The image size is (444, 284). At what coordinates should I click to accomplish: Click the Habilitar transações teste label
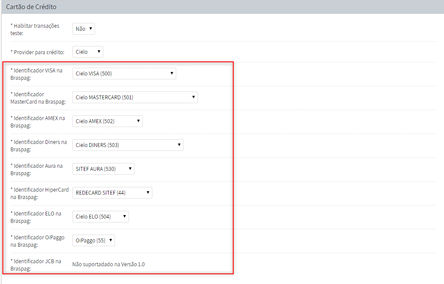(35, 29)
